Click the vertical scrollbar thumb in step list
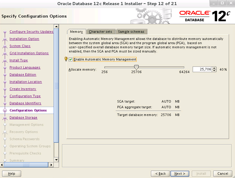The height and width of the screenshot is (178, 235). pyautogui.click(x=56, y=86)
